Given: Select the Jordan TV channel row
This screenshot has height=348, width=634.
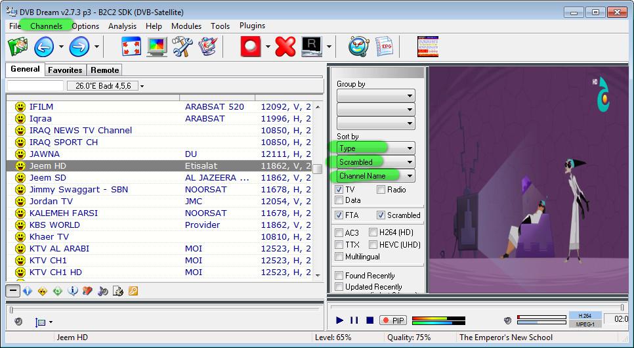Looking at the screenshot, I should [159, 201].
